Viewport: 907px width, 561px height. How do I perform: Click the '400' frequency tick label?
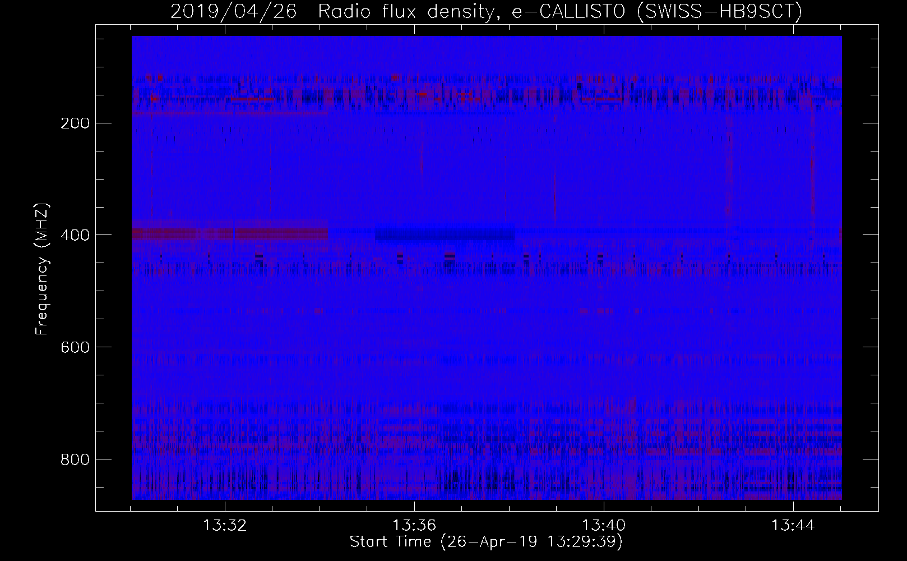tap(75, 235)
